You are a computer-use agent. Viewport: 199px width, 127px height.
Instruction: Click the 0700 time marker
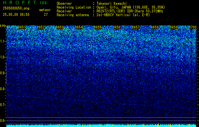(x=193, y=27)
